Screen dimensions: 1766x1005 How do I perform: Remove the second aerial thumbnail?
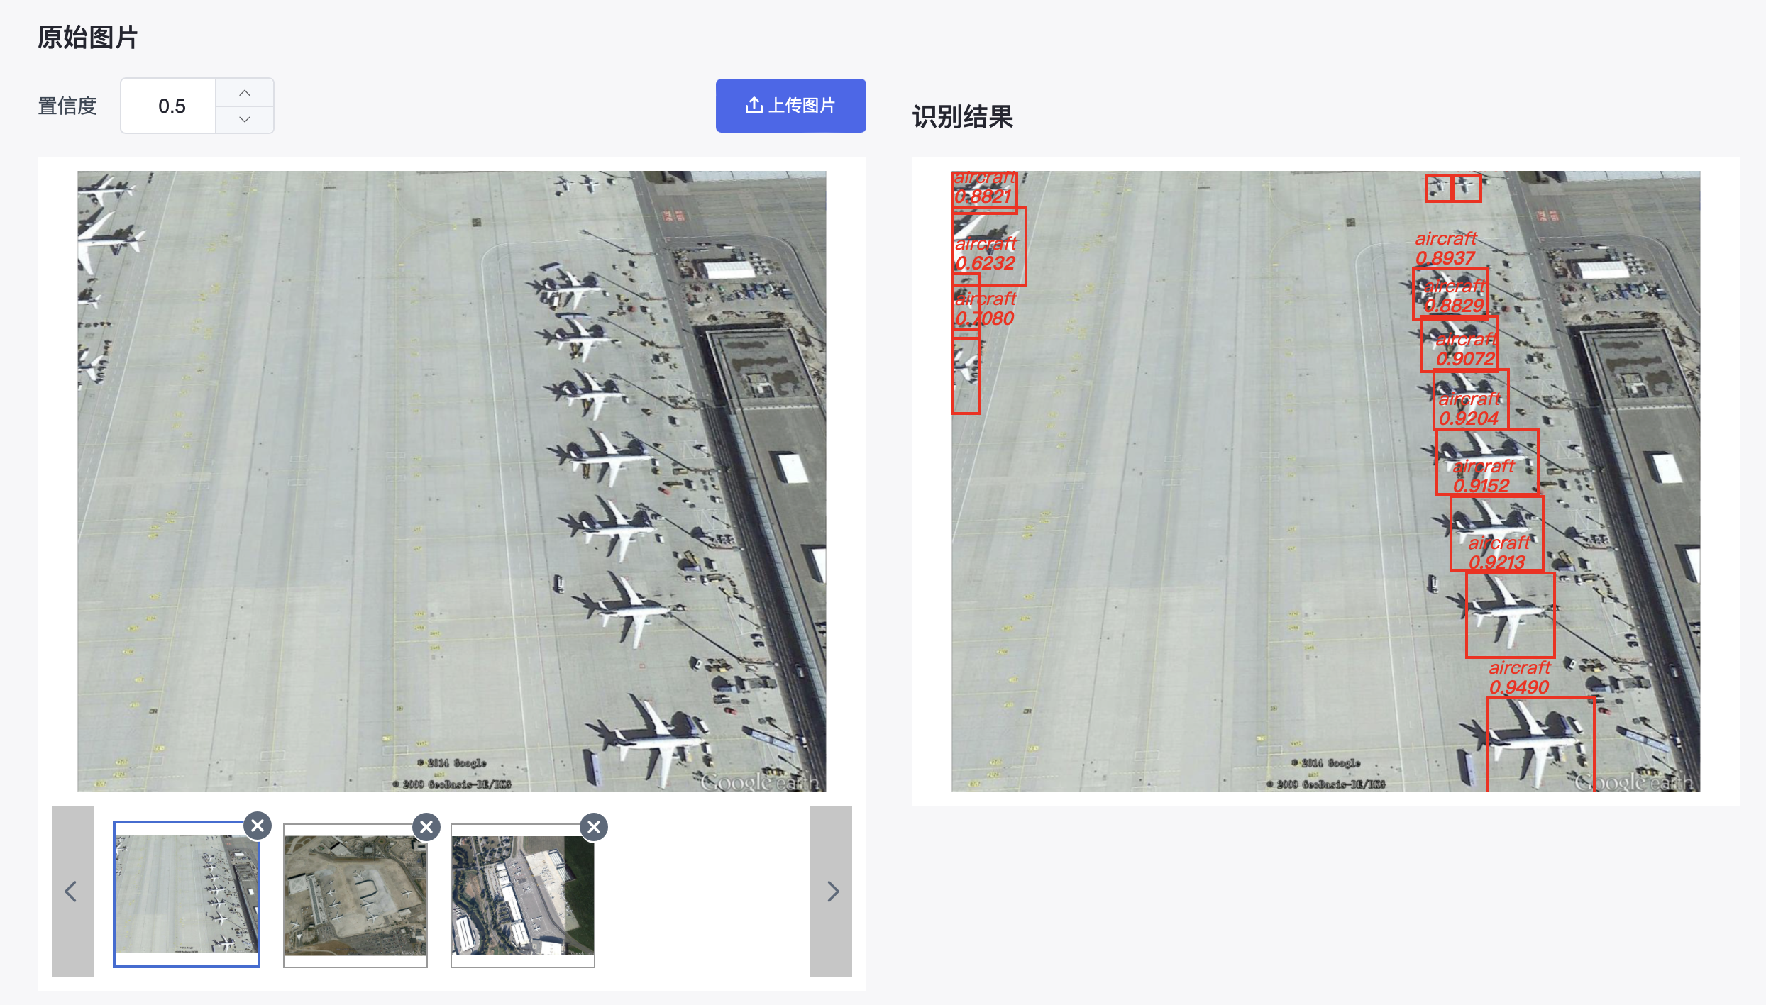[426, 827]
